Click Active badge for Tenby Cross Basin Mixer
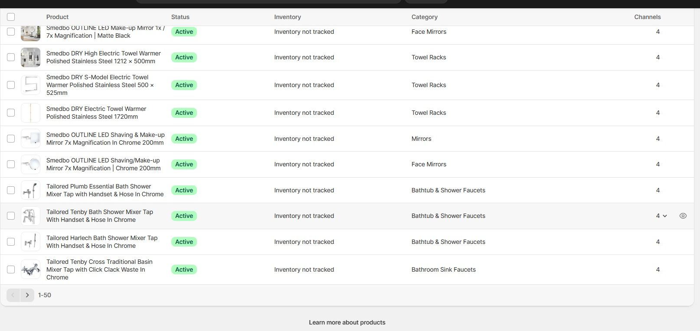700x331 pixels. [x=184, y=269]
